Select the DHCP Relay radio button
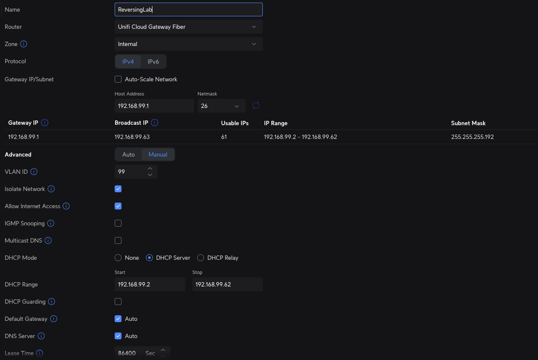Screen dimensions: 538x360 [201, 258]
